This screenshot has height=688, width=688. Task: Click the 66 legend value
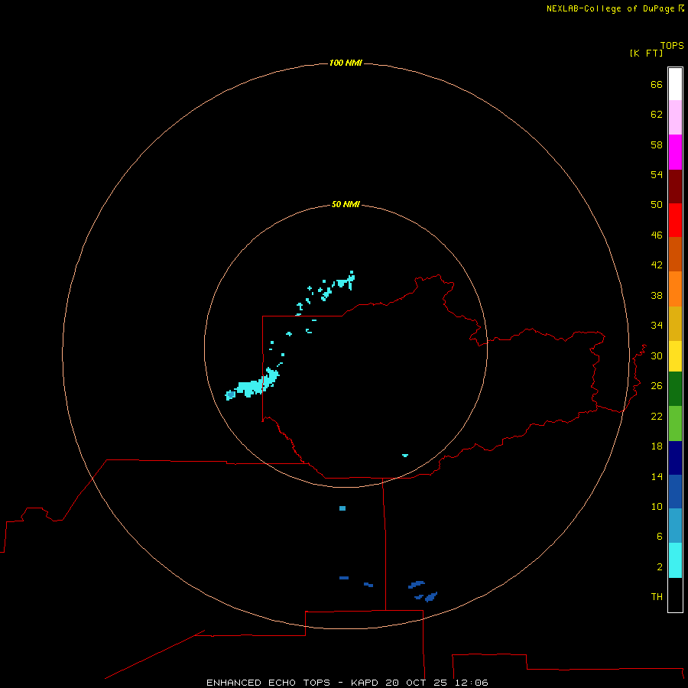657,85
